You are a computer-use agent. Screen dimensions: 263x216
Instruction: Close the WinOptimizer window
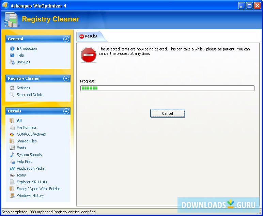point(257,6)
